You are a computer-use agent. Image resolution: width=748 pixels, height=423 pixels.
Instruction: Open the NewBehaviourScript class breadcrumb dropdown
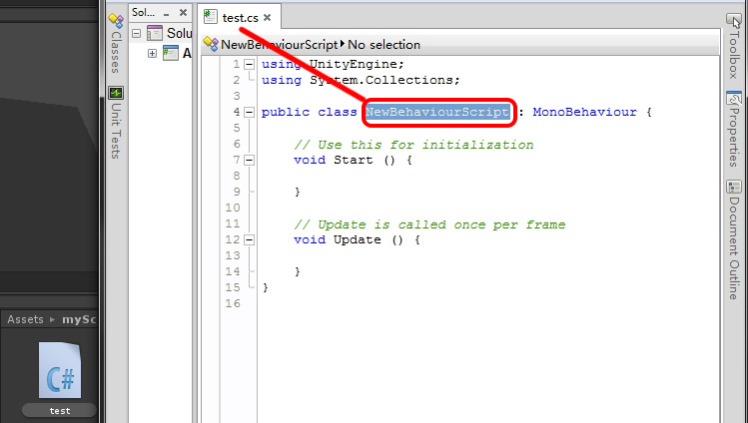[279, 44]
